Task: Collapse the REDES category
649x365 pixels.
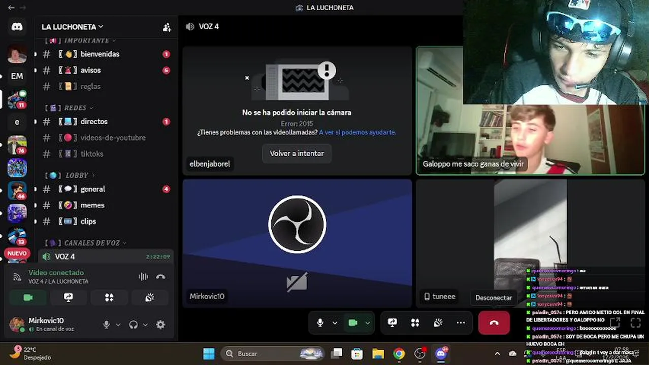Action: tap(69, 108)
